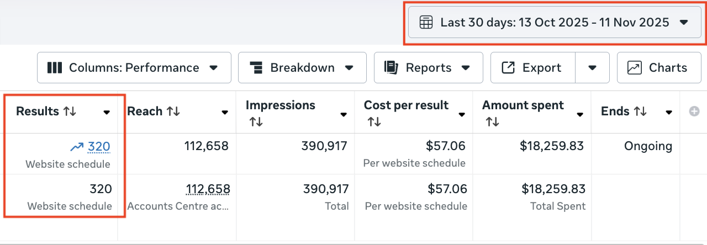707x245 pixels.
Task: Sort the Reach column with arrows
Action: [x=173, y=111]
